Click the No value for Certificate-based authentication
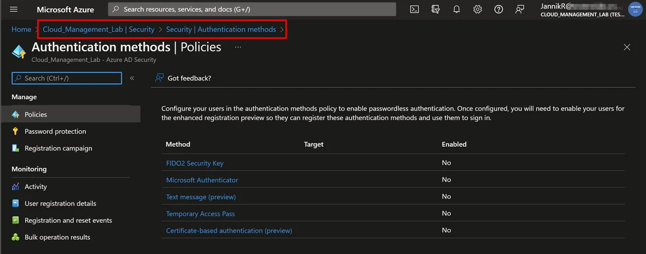This screenshot has width=646, height=254. click(x=446, y=230)
